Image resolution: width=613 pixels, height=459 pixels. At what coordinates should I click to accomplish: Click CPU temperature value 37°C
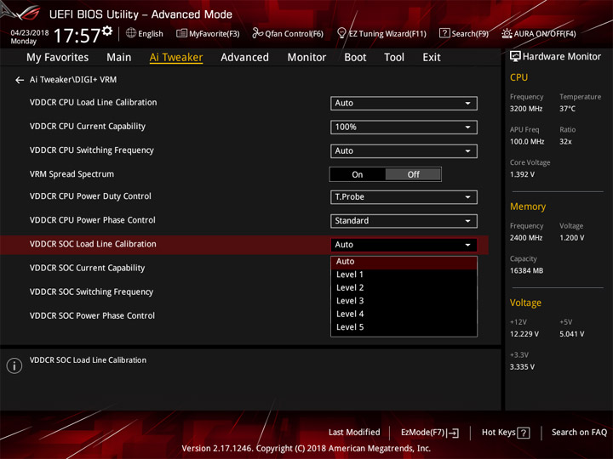(567, 109)
